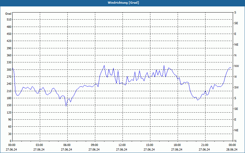This screenshot has width=245, height=153.
Task: Select the 90 y-axis value
Action: [10, 119]
